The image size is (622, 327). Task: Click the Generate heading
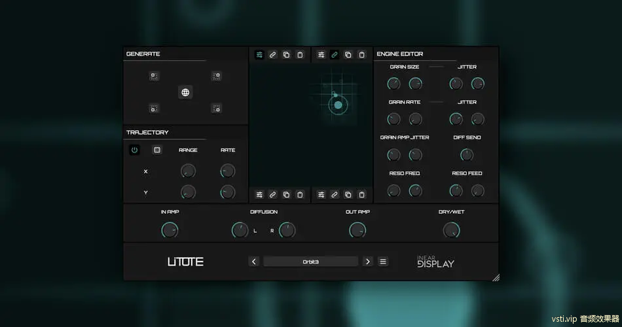[143, 54]
